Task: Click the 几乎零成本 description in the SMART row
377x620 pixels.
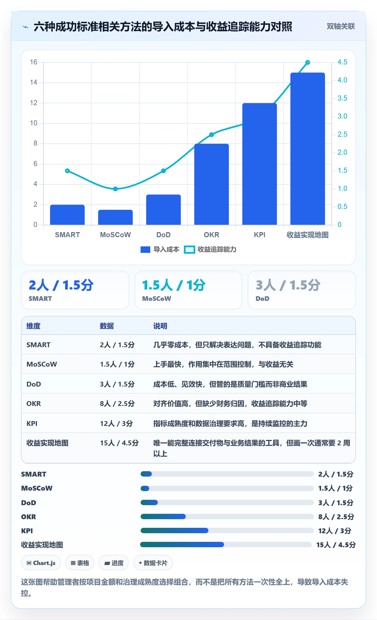Action: click(237, 345)
